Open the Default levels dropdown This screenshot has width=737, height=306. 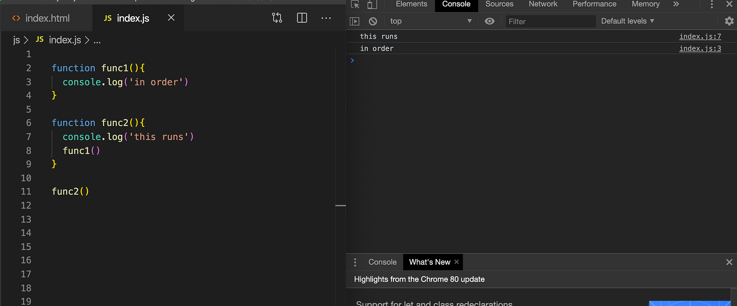point(628,21)
